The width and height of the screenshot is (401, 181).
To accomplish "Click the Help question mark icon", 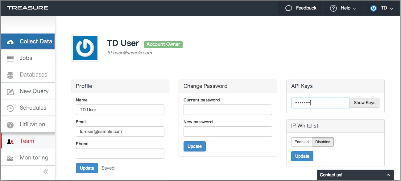I will [333, 8].
